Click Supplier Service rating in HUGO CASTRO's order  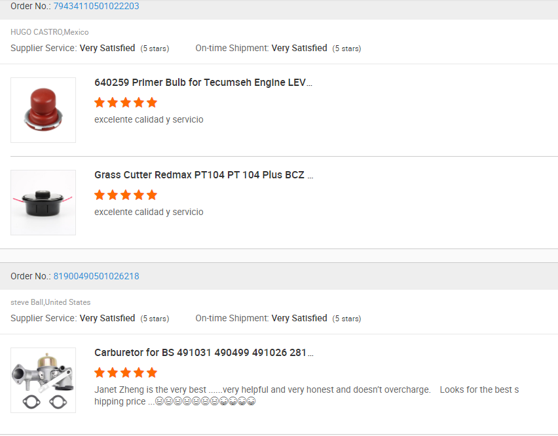(x=107, y=48)
